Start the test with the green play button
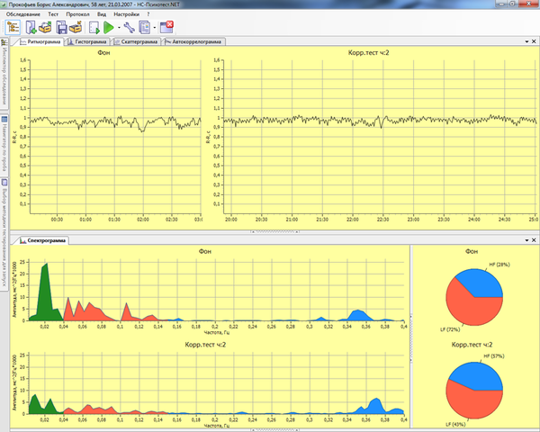The height and width of the screenshot is (432, 540). [x=109, y=27]
